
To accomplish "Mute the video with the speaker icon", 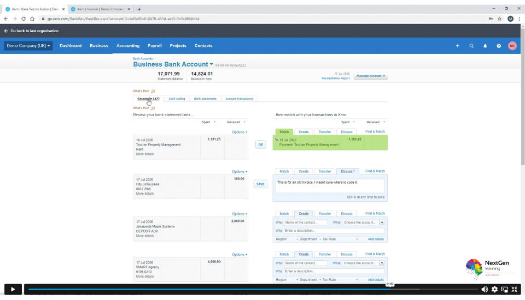I will point(485,289).
